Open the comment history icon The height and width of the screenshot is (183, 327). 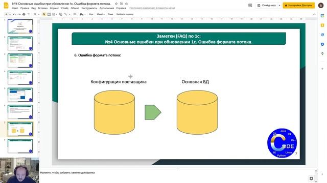pyautogui.click(x=250, y=5)
